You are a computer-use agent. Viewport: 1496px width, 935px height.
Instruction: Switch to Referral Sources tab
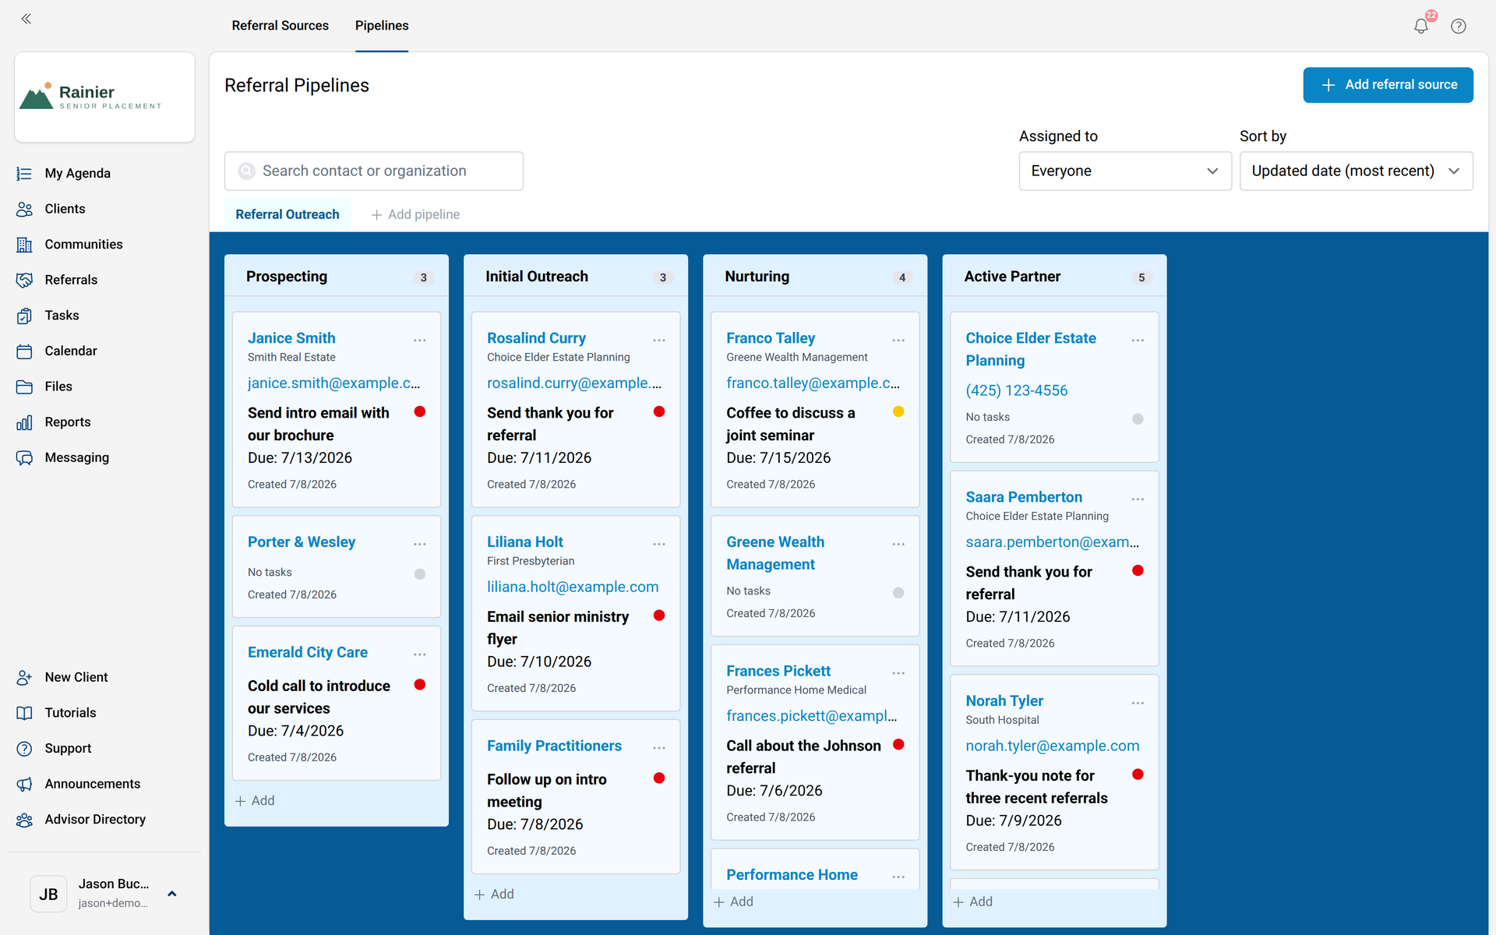[x=280, y=26]
